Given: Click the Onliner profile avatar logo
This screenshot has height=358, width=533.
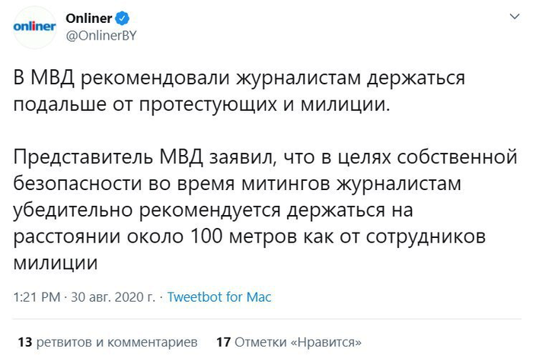Looking at the screenshot, I should (x=35, y=26).
